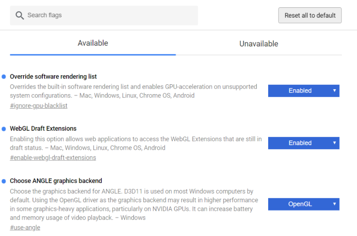
Task: Click the Override software rendering list title
Action: [53, 76]
